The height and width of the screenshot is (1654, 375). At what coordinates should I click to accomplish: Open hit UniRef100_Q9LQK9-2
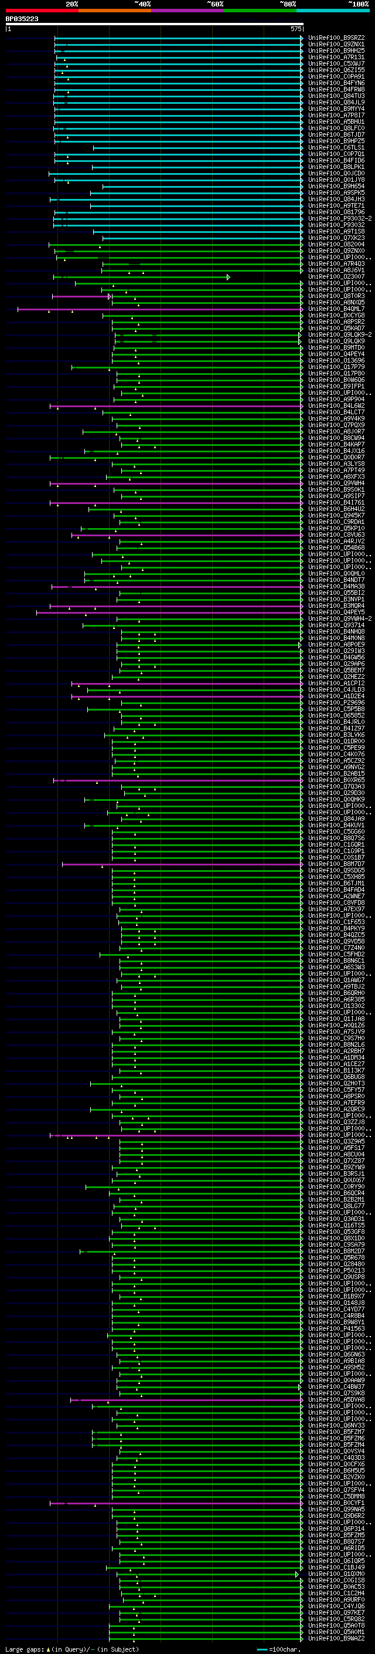click(x=340, y=334)
